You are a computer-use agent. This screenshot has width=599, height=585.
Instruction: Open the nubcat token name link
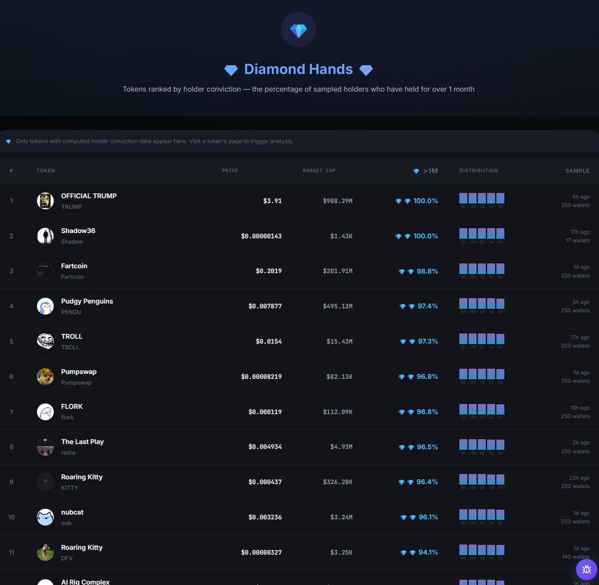72,512
